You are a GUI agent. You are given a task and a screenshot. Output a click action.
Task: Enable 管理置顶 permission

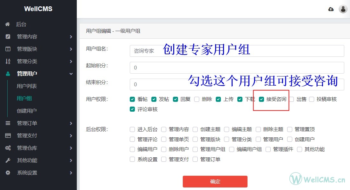point(290,129)
